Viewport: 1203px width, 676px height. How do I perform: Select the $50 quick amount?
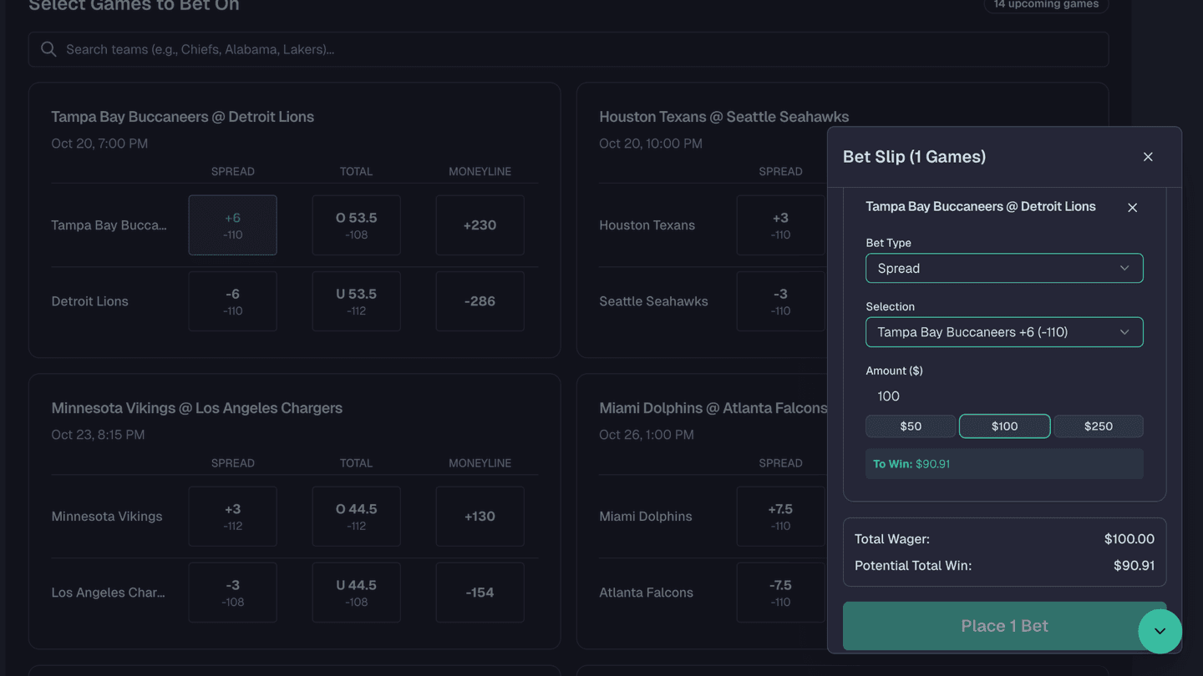point(911,426)
